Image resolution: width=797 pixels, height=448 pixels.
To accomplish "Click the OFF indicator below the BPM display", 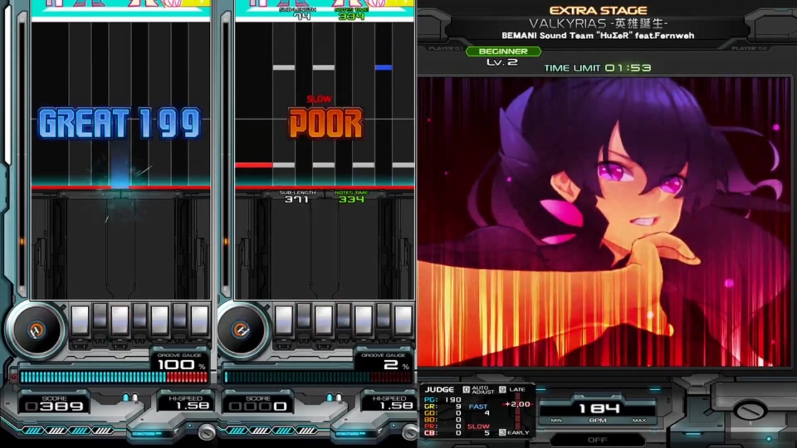I will coord(597,439).
